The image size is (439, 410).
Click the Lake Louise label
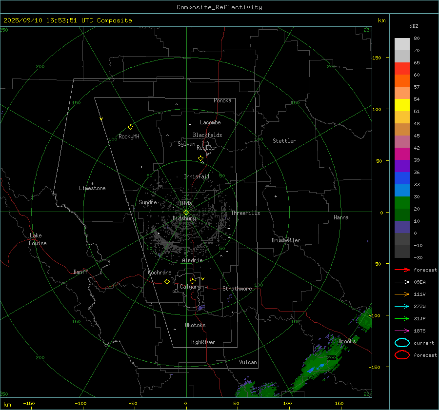coord(38,239)
